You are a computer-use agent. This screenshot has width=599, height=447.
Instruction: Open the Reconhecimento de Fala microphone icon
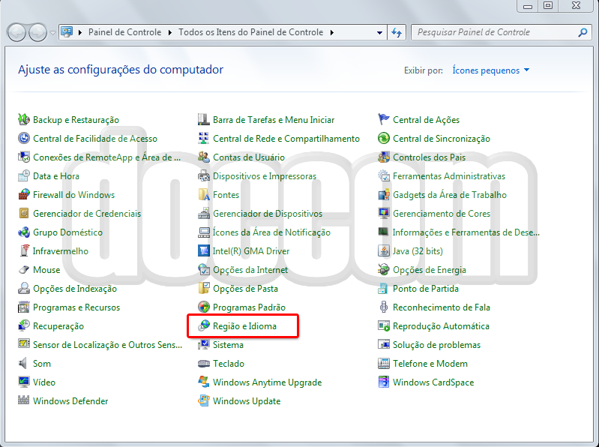(x=384, y=307)
